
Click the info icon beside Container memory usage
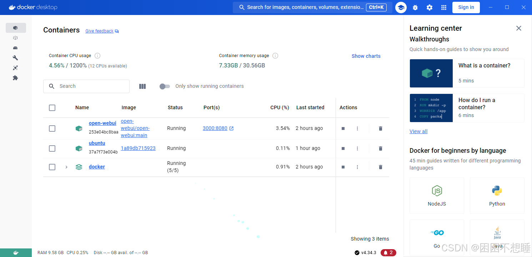click(275, 56)
